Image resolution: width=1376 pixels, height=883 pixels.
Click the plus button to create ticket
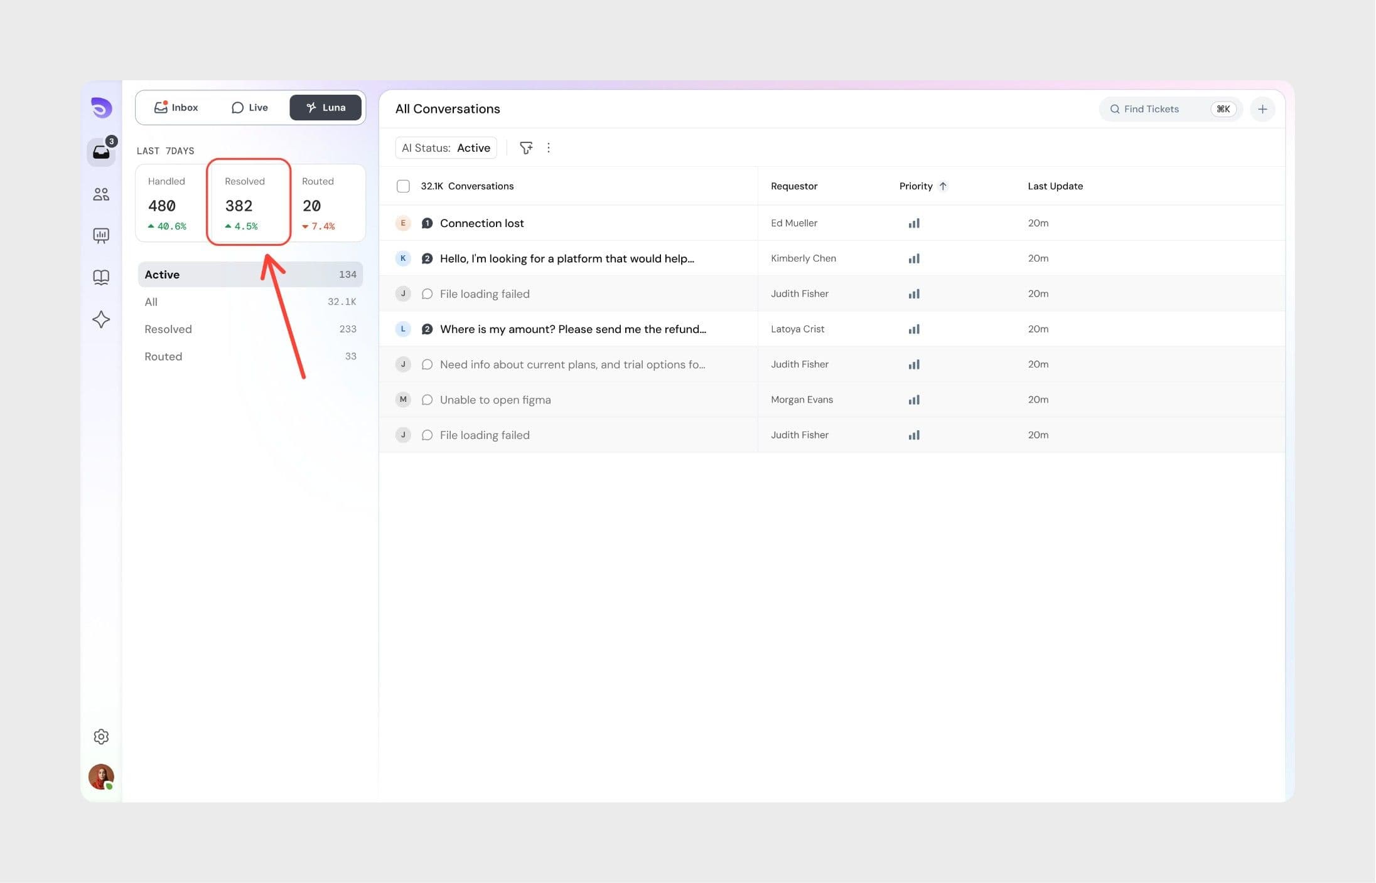[x=1262, y=109]
